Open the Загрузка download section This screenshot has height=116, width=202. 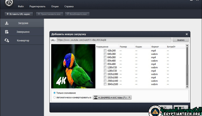coord(22,23)
